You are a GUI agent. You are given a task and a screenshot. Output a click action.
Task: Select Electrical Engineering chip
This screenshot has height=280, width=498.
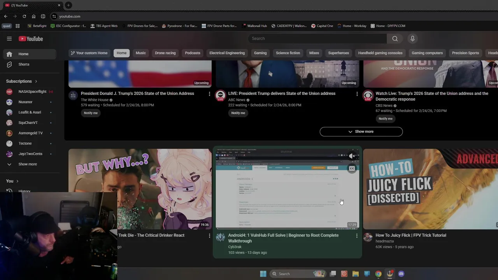coord(227,53)
